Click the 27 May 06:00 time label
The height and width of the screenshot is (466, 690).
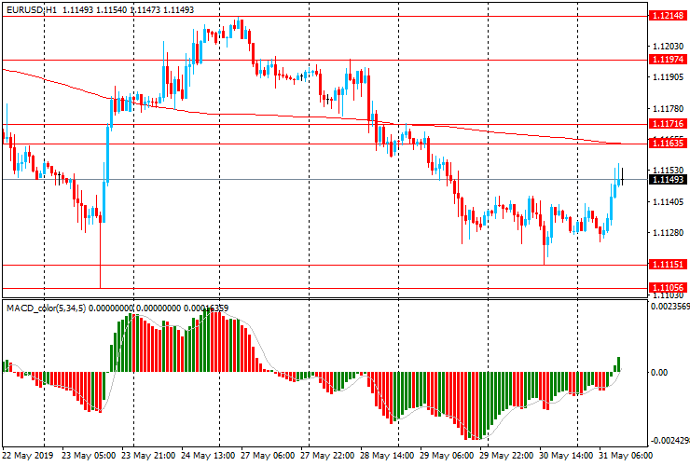(268, 456)
